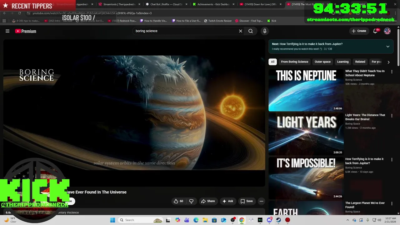The width and height of the screenshot is (400, 225).
Task: Open Microsoft Store from the taskbar
Action: click(214, 220)
